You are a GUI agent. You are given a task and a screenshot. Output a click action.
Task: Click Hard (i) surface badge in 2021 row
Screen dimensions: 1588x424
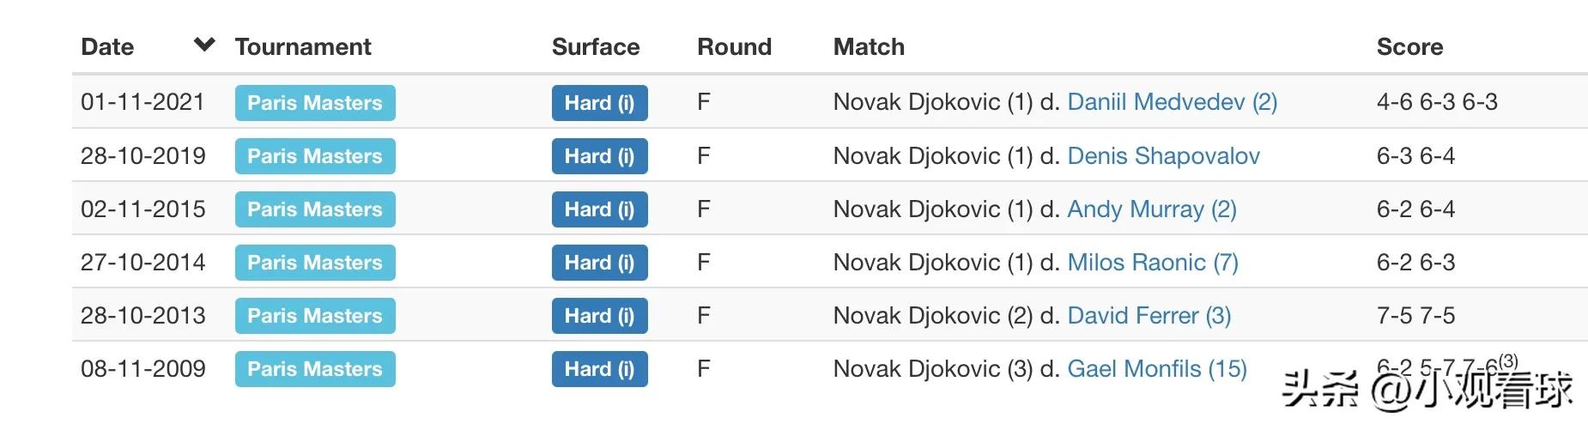(x=599, y=103)
